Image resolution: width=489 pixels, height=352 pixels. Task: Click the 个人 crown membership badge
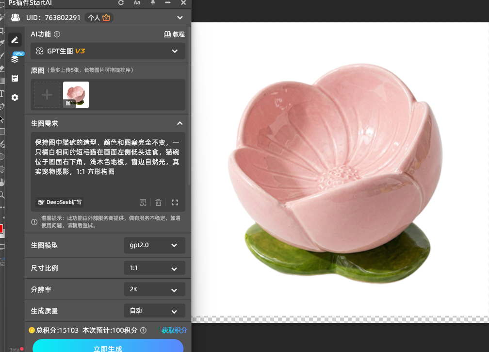click(99, 17)
